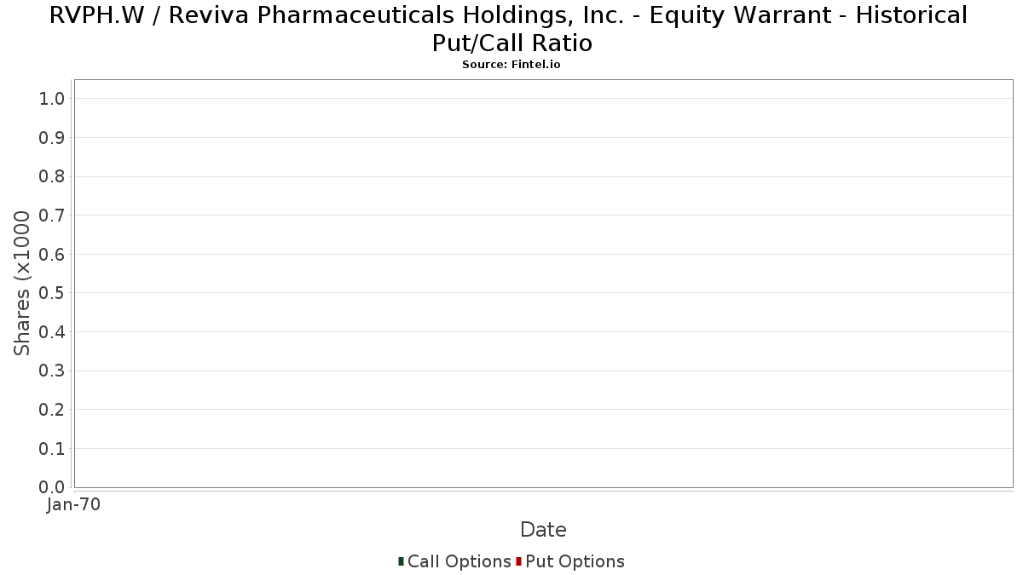Click the Historical Put/Call Ratio chart title
The image size is (1023, 575).
coord(511,29)
